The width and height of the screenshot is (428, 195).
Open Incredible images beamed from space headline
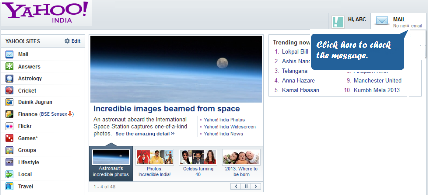tap(166, 109)
